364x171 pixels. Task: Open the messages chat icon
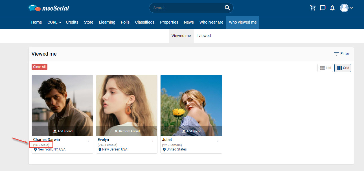323,8
